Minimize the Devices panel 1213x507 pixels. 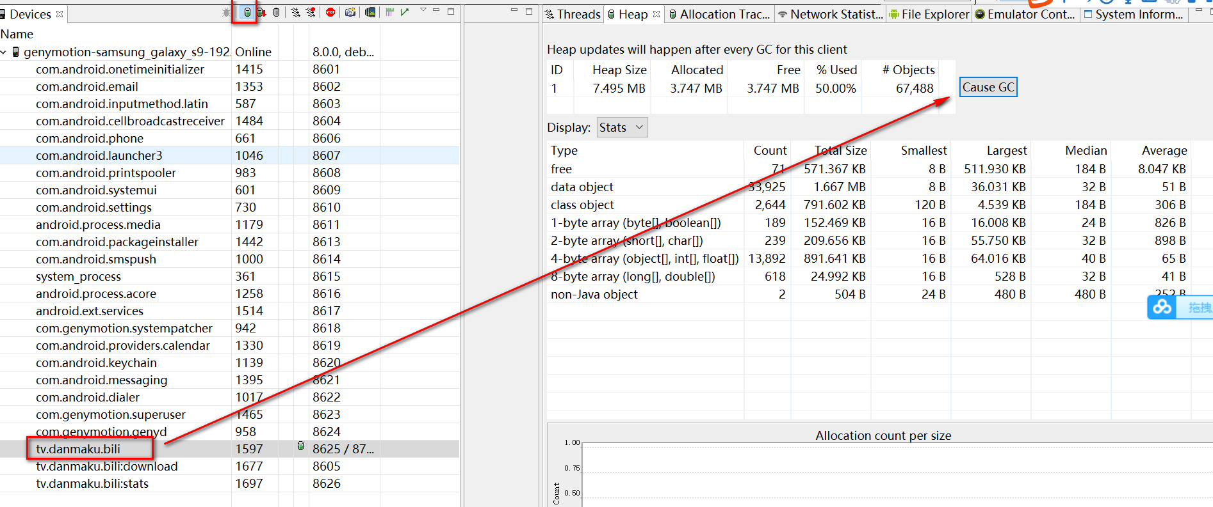pos(436,10)
